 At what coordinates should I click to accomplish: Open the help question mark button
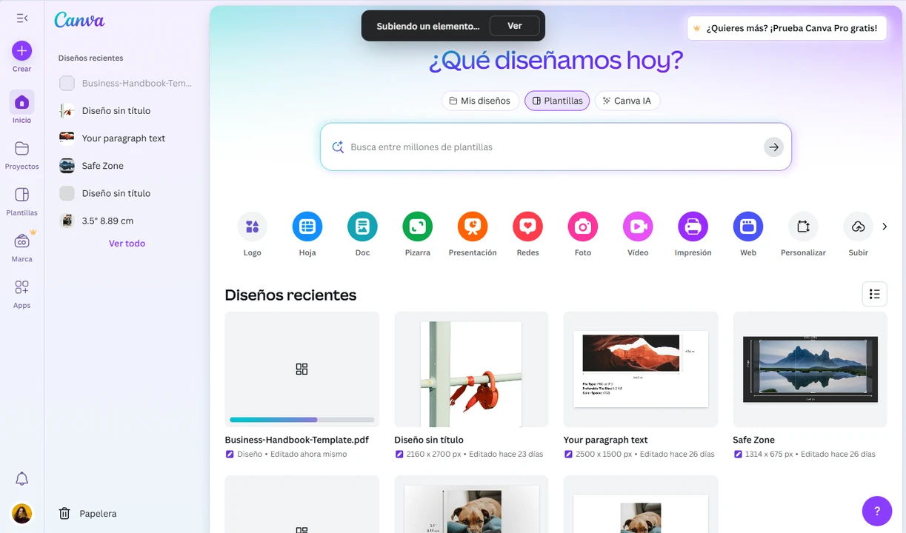[877, 511]
